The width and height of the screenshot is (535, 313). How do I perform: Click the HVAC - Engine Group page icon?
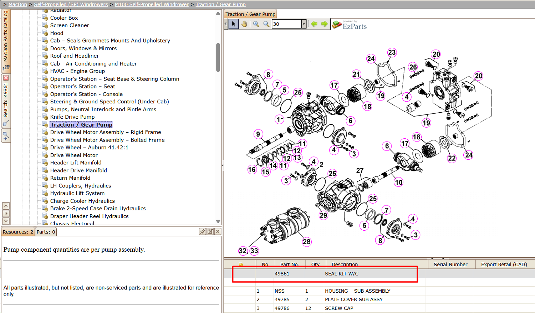(x=45, y=71)
